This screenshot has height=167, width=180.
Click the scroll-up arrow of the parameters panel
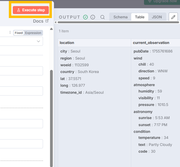(52, 29)
